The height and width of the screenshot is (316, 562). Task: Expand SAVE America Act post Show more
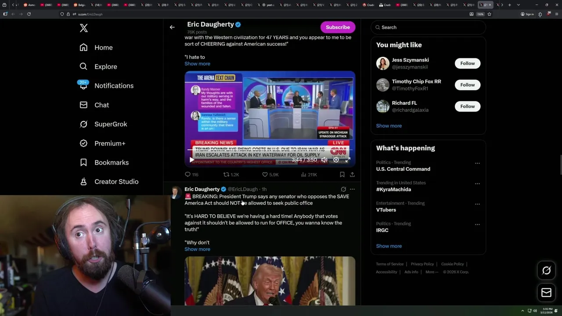point(197,249)
